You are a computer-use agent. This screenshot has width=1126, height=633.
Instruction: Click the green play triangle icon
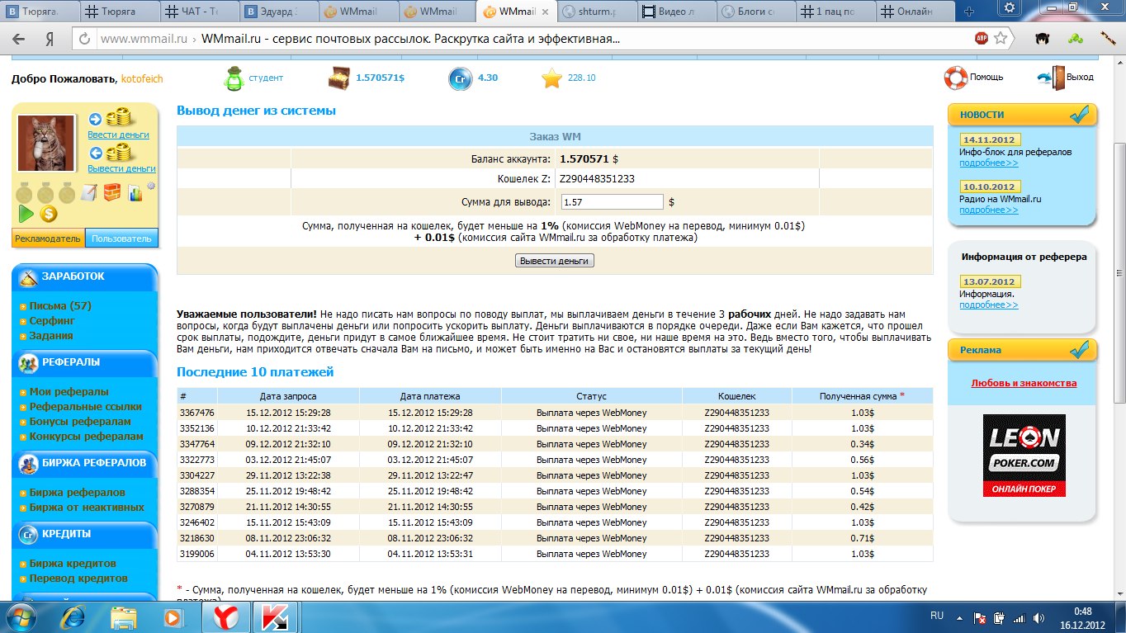click(x=26, y=214)
